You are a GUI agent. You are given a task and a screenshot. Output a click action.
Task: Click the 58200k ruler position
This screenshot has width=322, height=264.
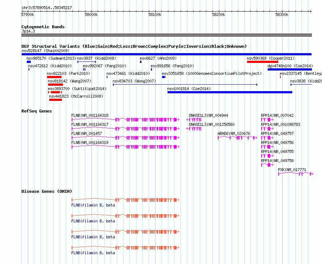pos(219,14)
